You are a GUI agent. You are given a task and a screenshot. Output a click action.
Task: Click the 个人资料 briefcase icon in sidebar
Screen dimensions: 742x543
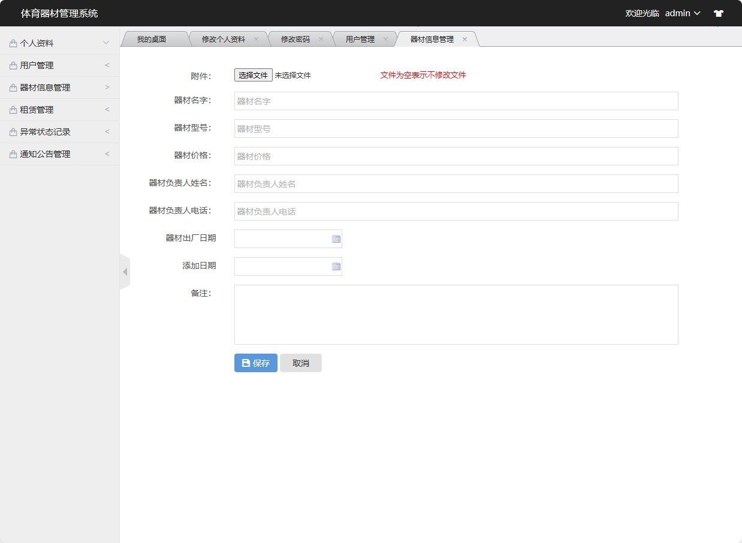coord(12,43)
